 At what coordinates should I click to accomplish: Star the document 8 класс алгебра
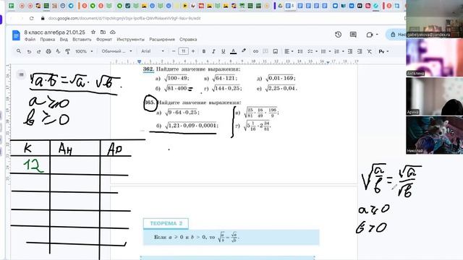[93, 32]
